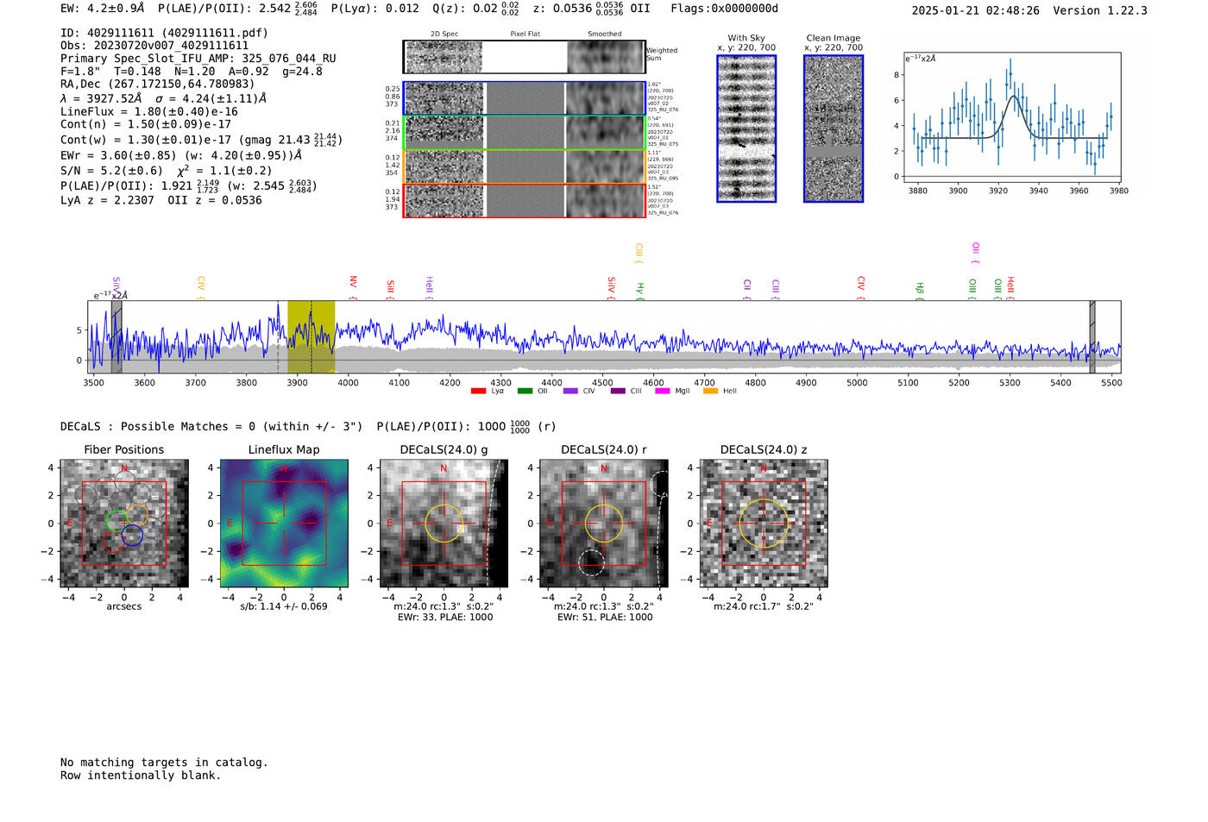Click the yellow highlighted region in spectrum

(311, 336)
